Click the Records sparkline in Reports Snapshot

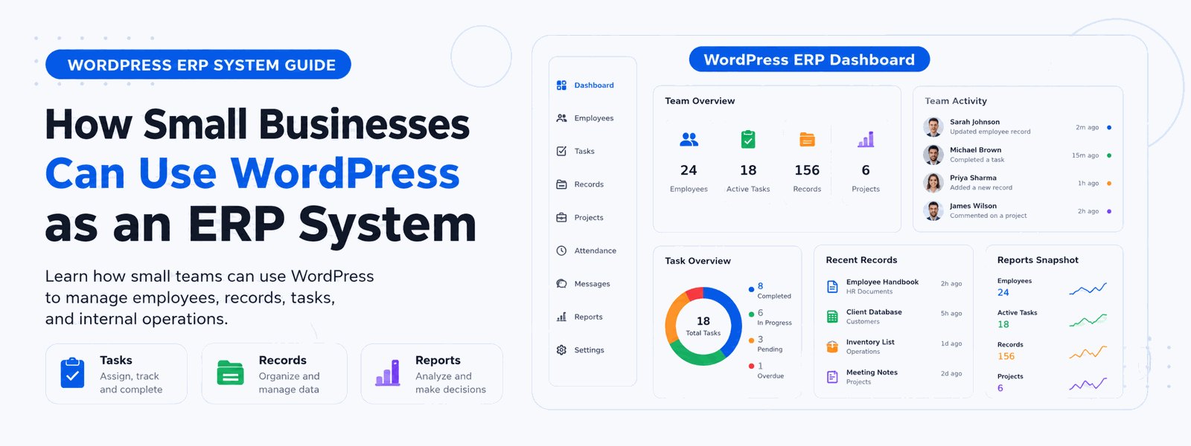(1088, 352)
